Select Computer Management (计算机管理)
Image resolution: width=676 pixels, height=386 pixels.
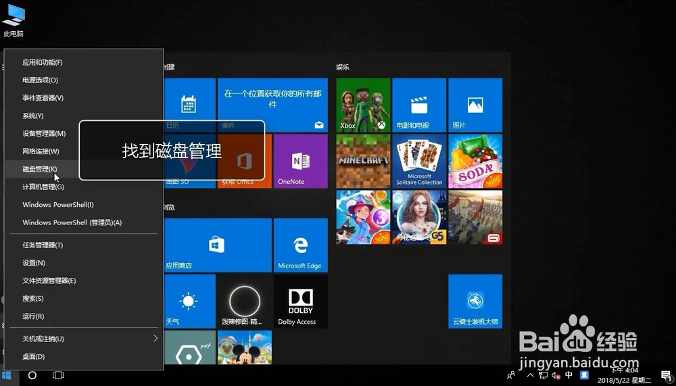(x=84, y=187)
